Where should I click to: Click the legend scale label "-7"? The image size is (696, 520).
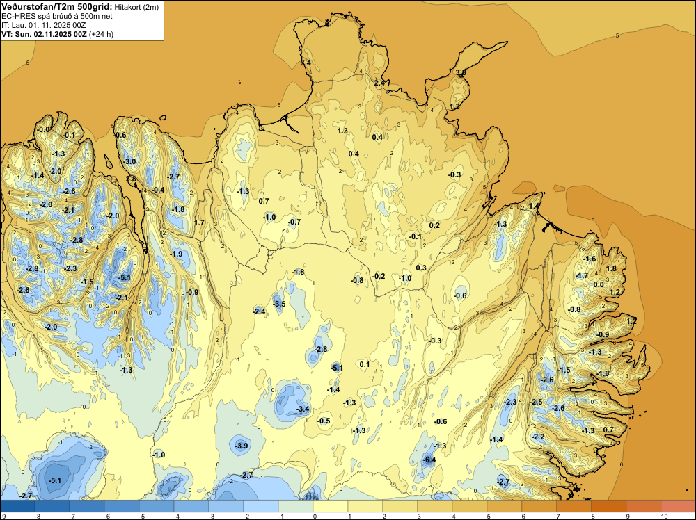72,516
